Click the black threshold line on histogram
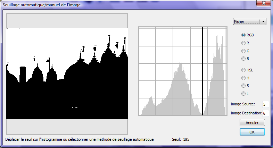Screen dimensions: 273x148 click(202, 71)
